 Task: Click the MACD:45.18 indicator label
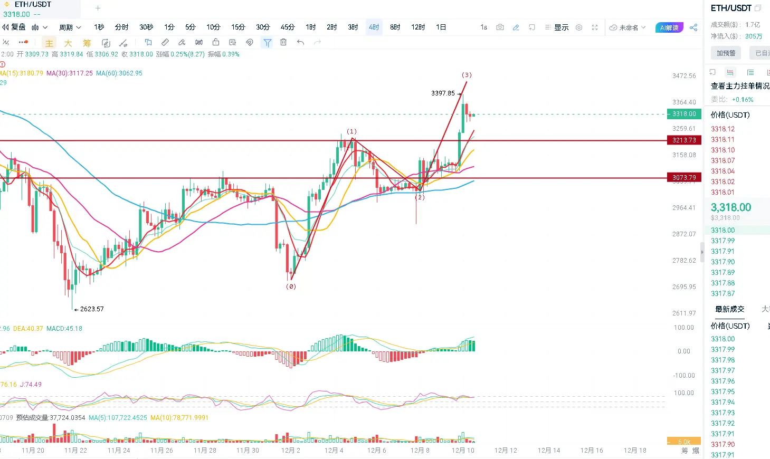64,329
